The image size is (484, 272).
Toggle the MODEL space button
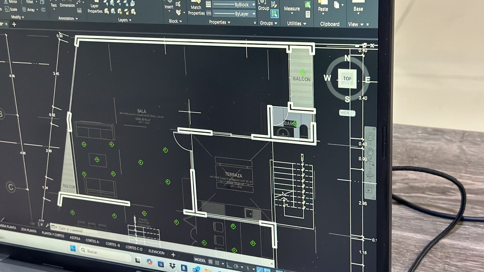tap(200, 260)
